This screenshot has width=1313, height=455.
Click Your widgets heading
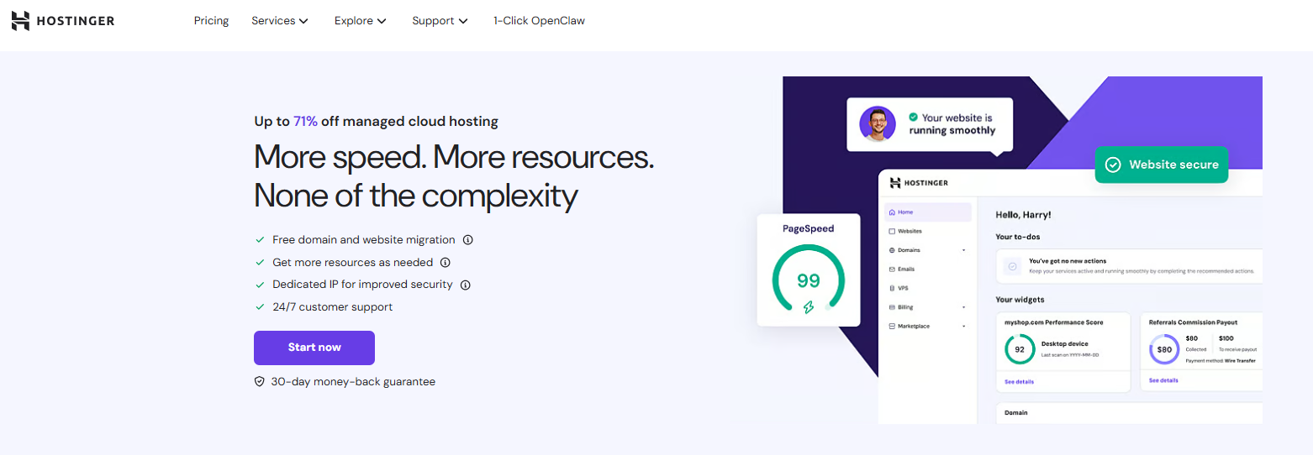(x=1020, y=300)
